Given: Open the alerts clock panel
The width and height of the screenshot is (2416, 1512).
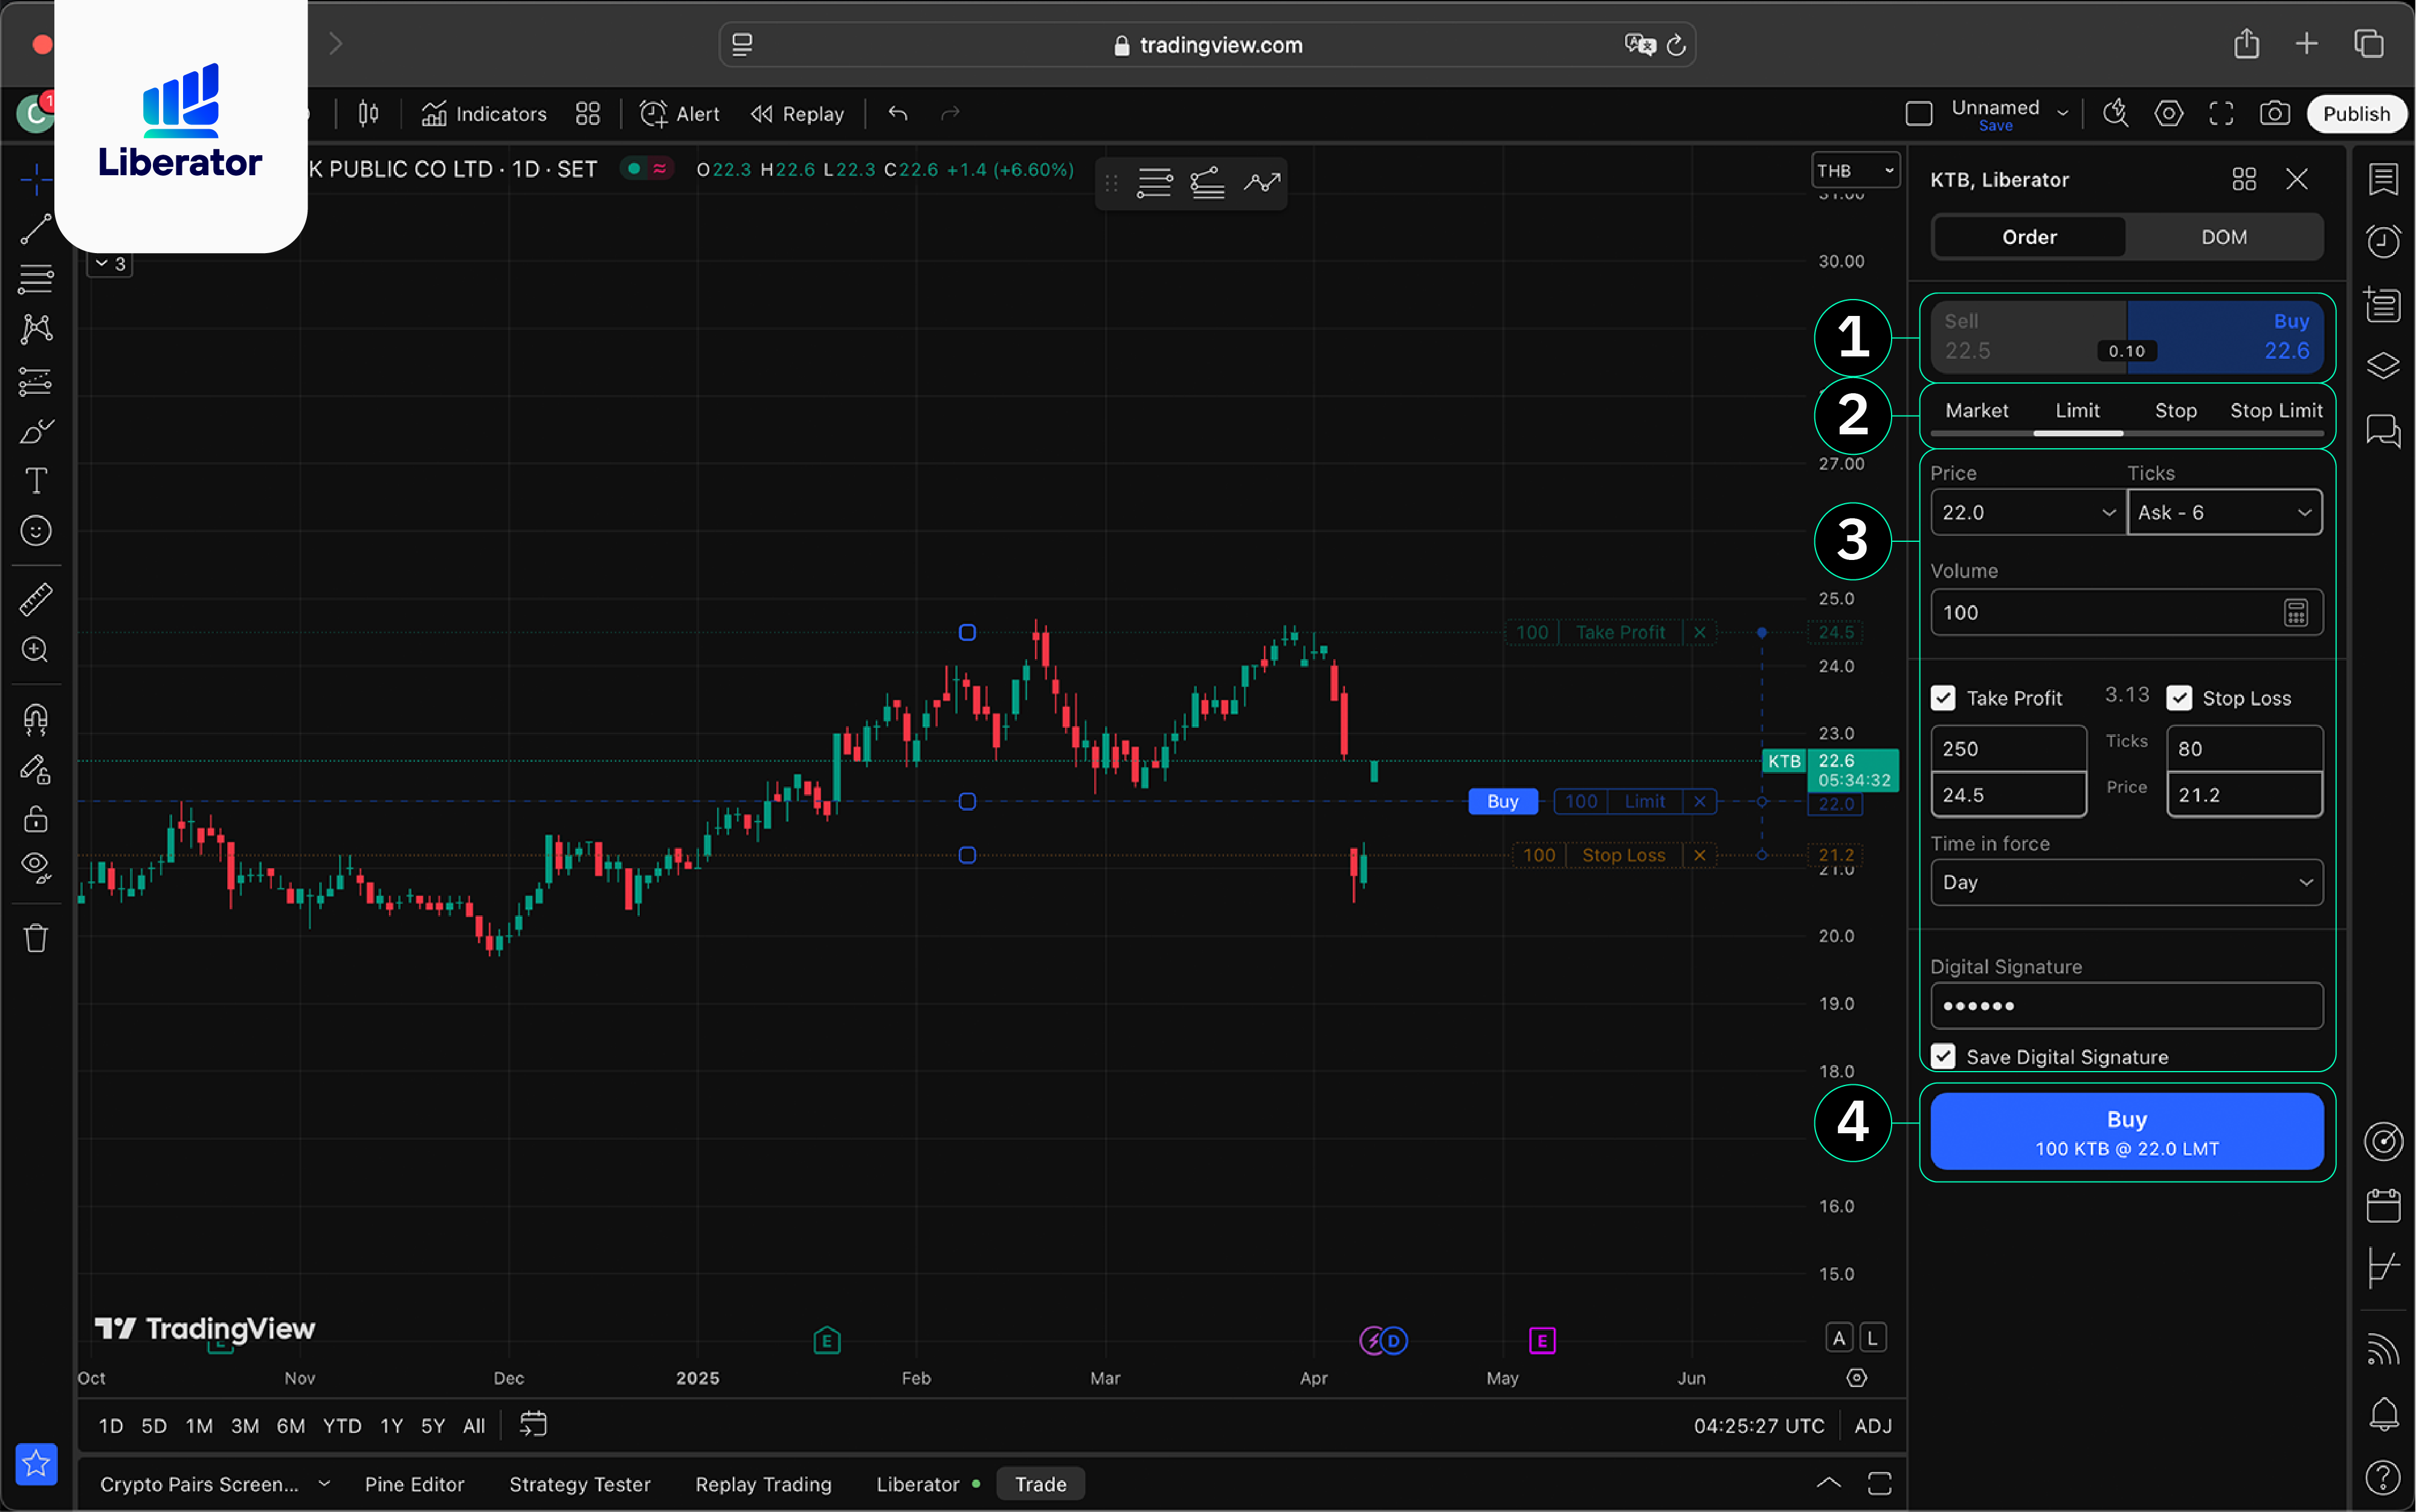Looking at the screenshot, I should [2383, 241].
